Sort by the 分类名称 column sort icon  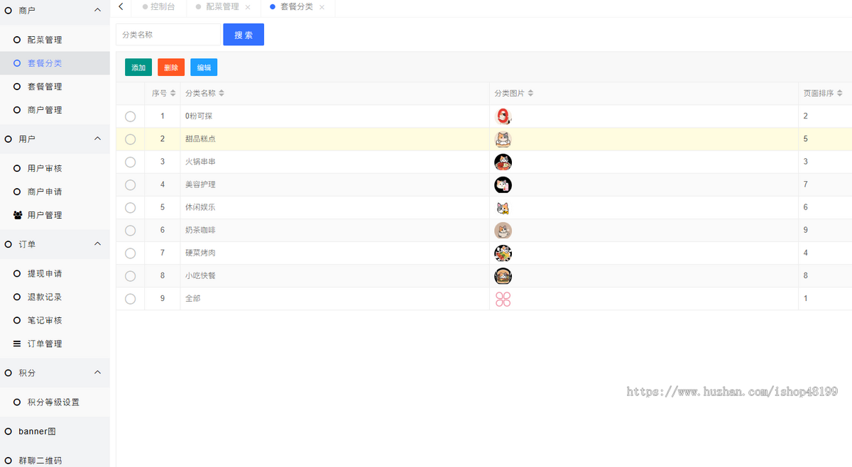point(222,93)
